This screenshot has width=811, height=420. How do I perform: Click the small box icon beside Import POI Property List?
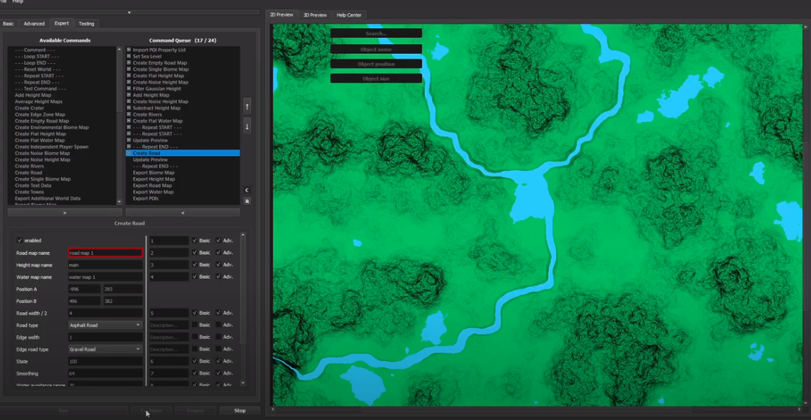point(128,50)
